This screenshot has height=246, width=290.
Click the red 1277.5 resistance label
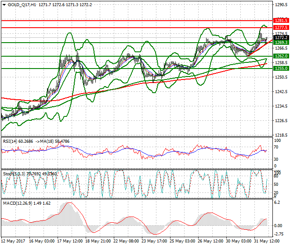(281, 28)
